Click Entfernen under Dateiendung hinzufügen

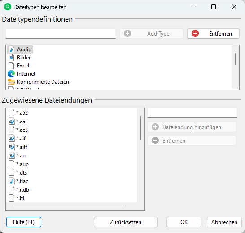pyautogui.click(x=192, y=140)
